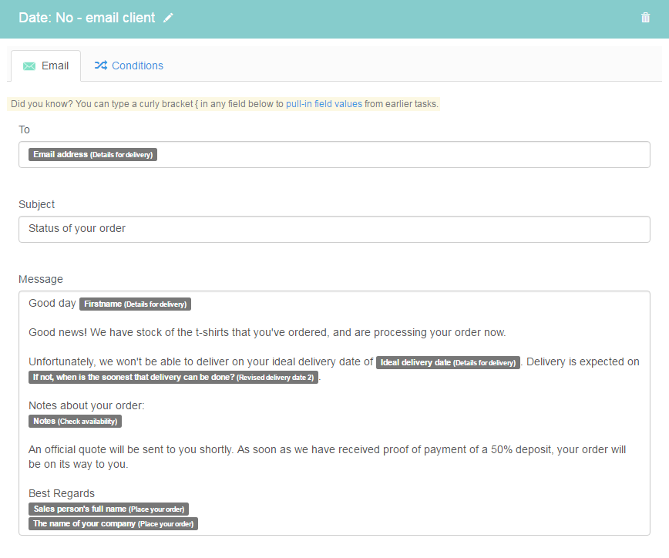
Task: Click the text 'Good news! We have stock'
Action: [x=267, y=332]
